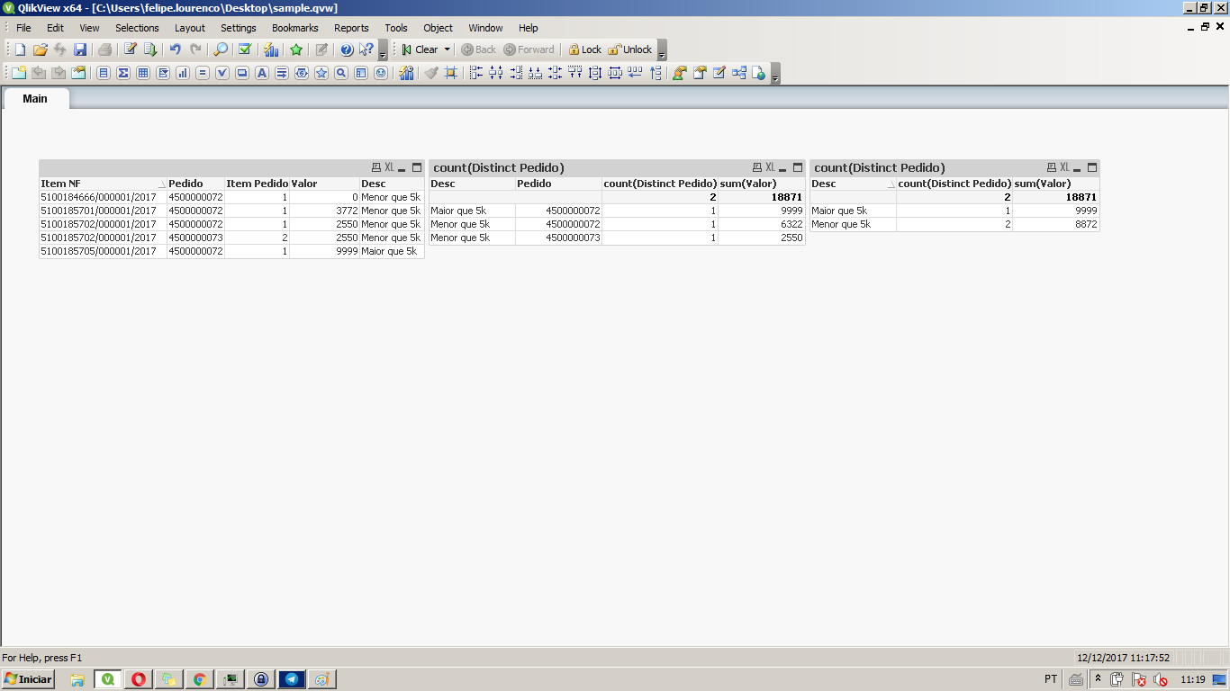Click the Lock selections button
1230x691 pixels.
pos(584,49)
